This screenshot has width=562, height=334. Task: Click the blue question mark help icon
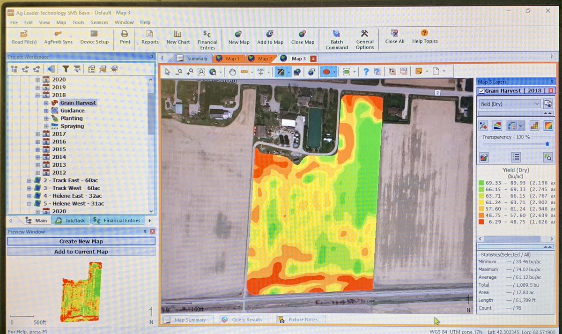(x=366, y=72)
